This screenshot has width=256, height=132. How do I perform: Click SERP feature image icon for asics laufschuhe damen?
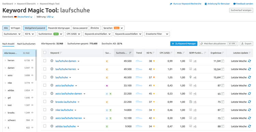pyautogui.click(x=190, y=94)
